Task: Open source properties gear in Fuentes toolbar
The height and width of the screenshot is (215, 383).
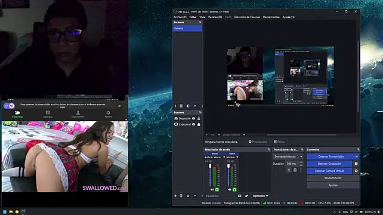Action: (188, 196)
